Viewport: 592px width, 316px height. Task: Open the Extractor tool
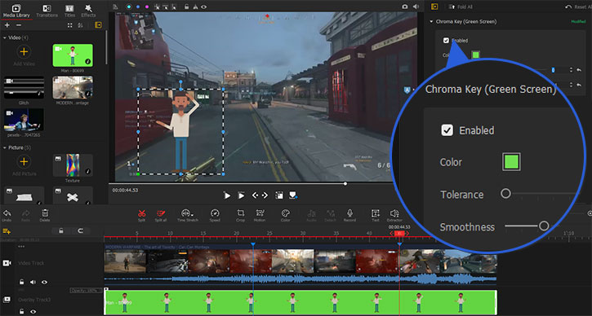394,216
